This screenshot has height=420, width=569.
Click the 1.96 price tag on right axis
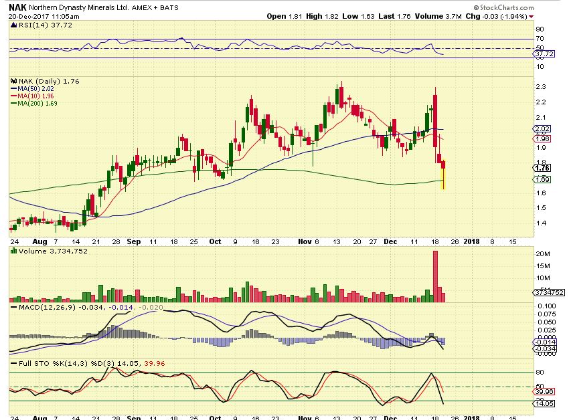point(542,139)
